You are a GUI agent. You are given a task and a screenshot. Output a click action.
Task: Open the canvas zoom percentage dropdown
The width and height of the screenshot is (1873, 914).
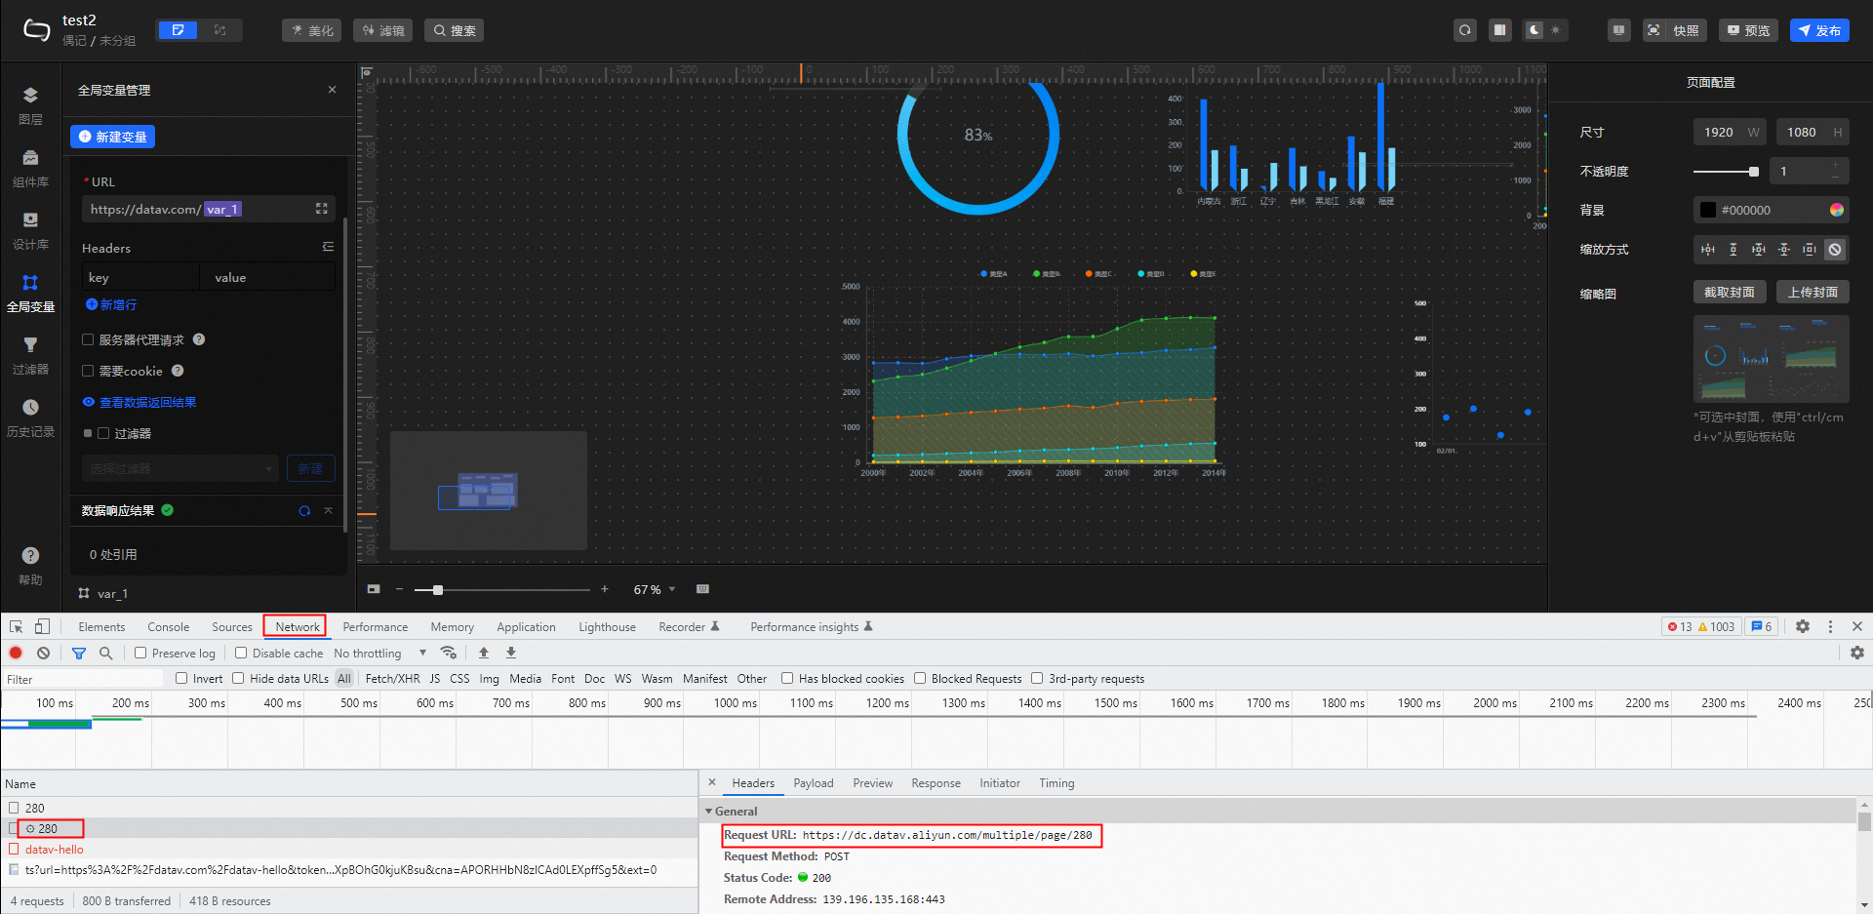point(654,589)
